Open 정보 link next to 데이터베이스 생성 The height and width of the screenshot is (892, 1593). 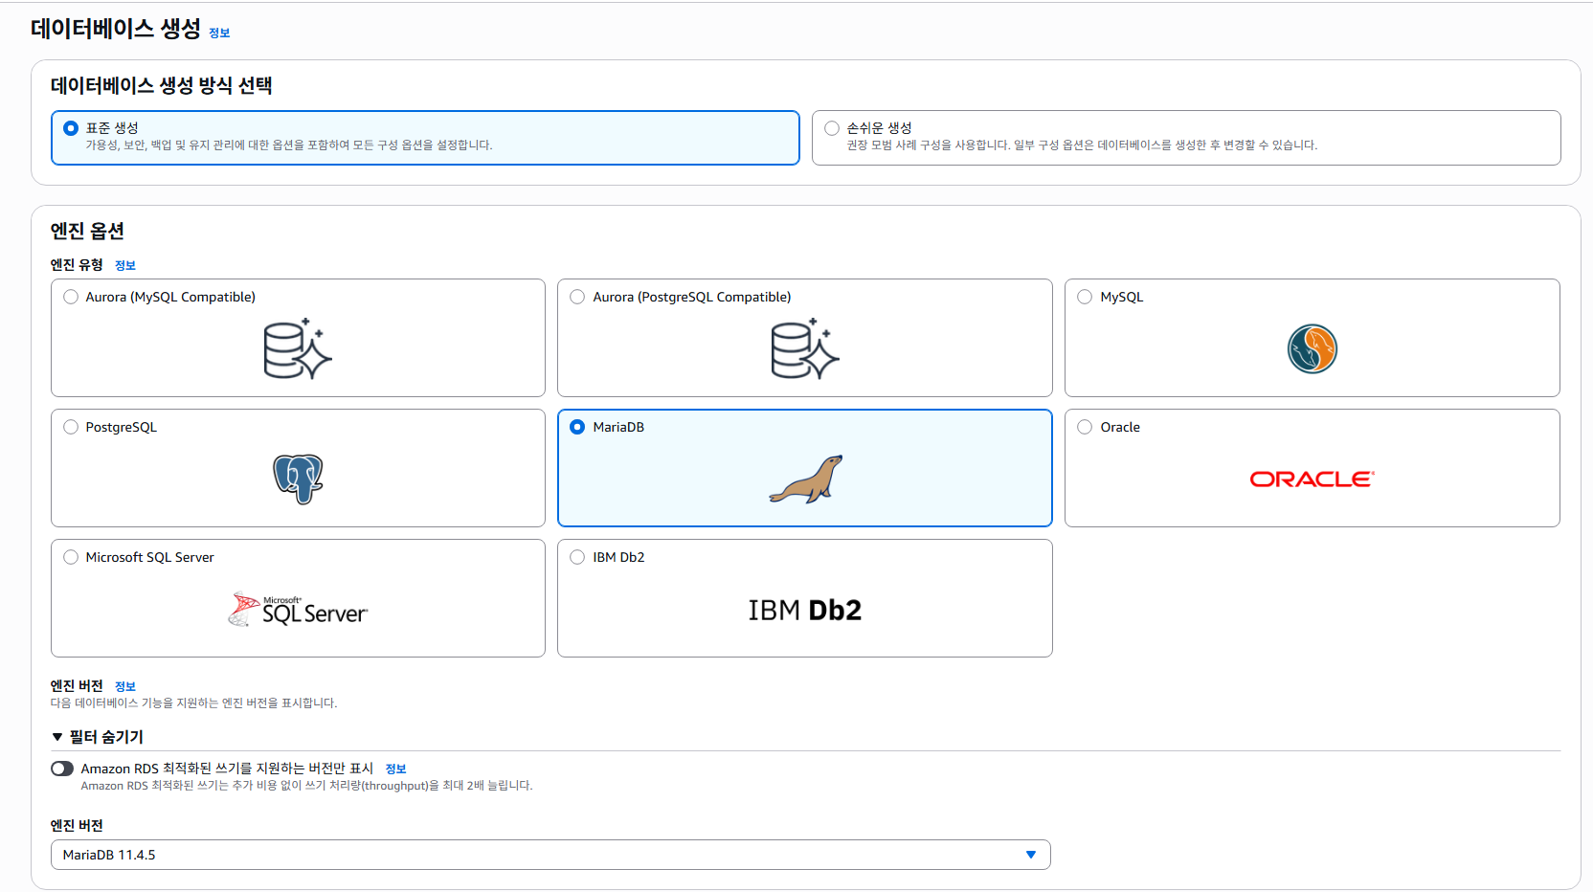pos(219,33)
